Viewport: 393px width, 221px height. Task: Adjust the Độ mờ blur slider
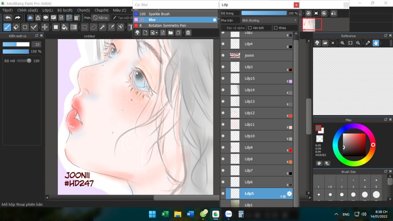click(x=24, y=61)
